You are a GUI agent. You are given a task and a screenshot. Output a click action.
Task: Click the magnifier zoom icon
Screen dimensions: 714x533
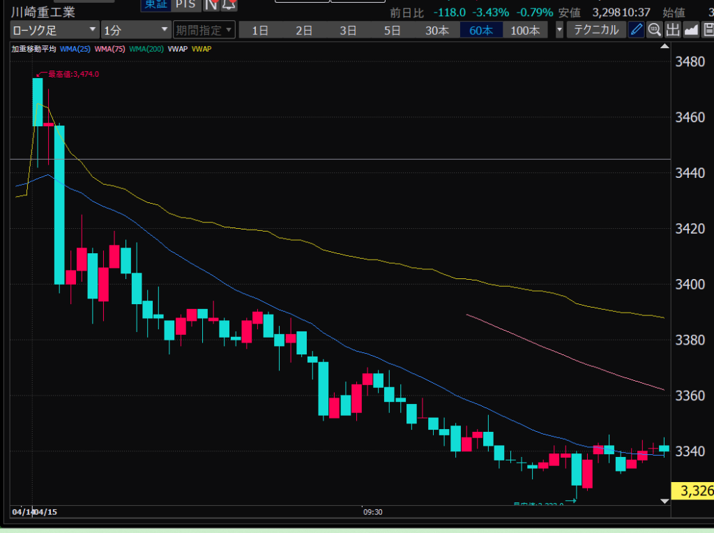[x=654, y=30]
